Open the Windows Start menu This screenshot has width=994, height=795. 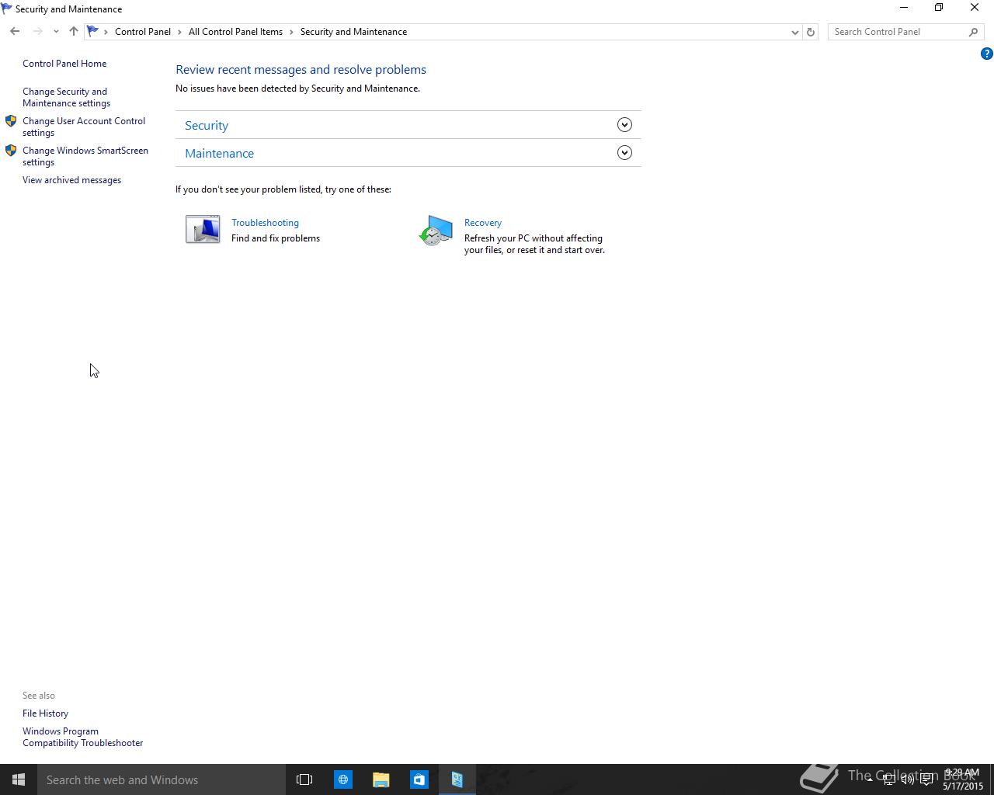19,779
